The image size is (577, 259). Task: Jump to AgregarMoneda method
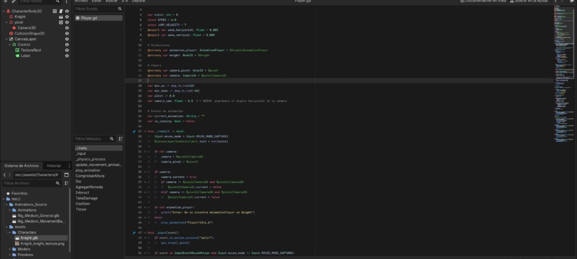89,187
